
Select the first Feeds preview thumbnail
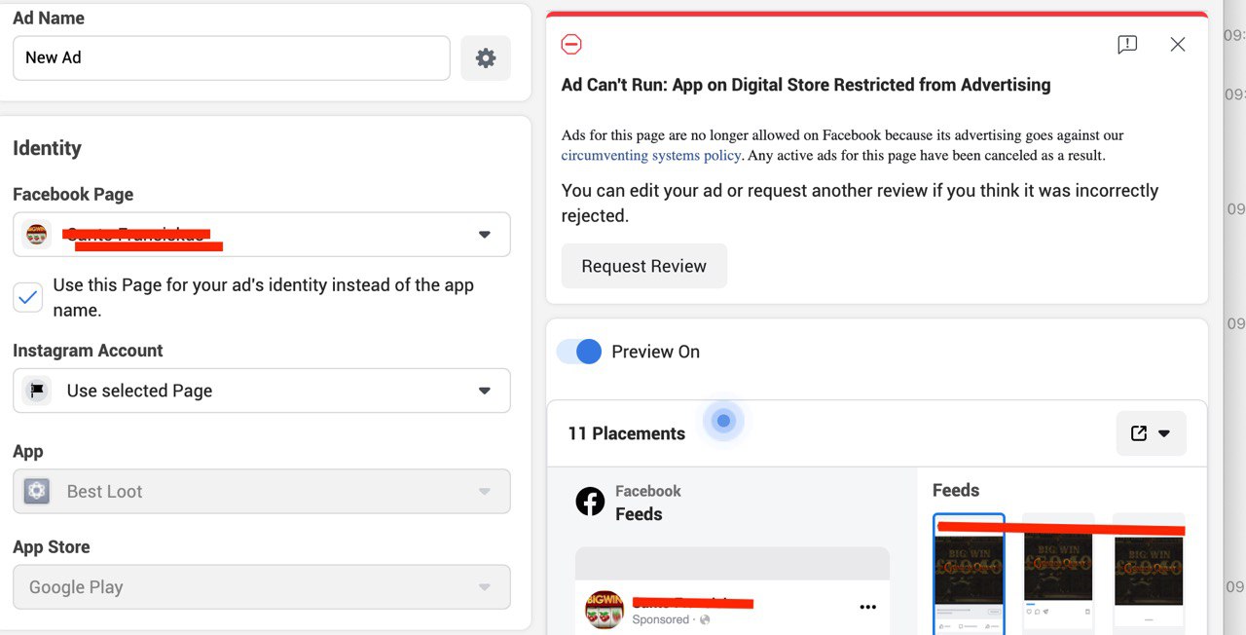coord(969,575)
